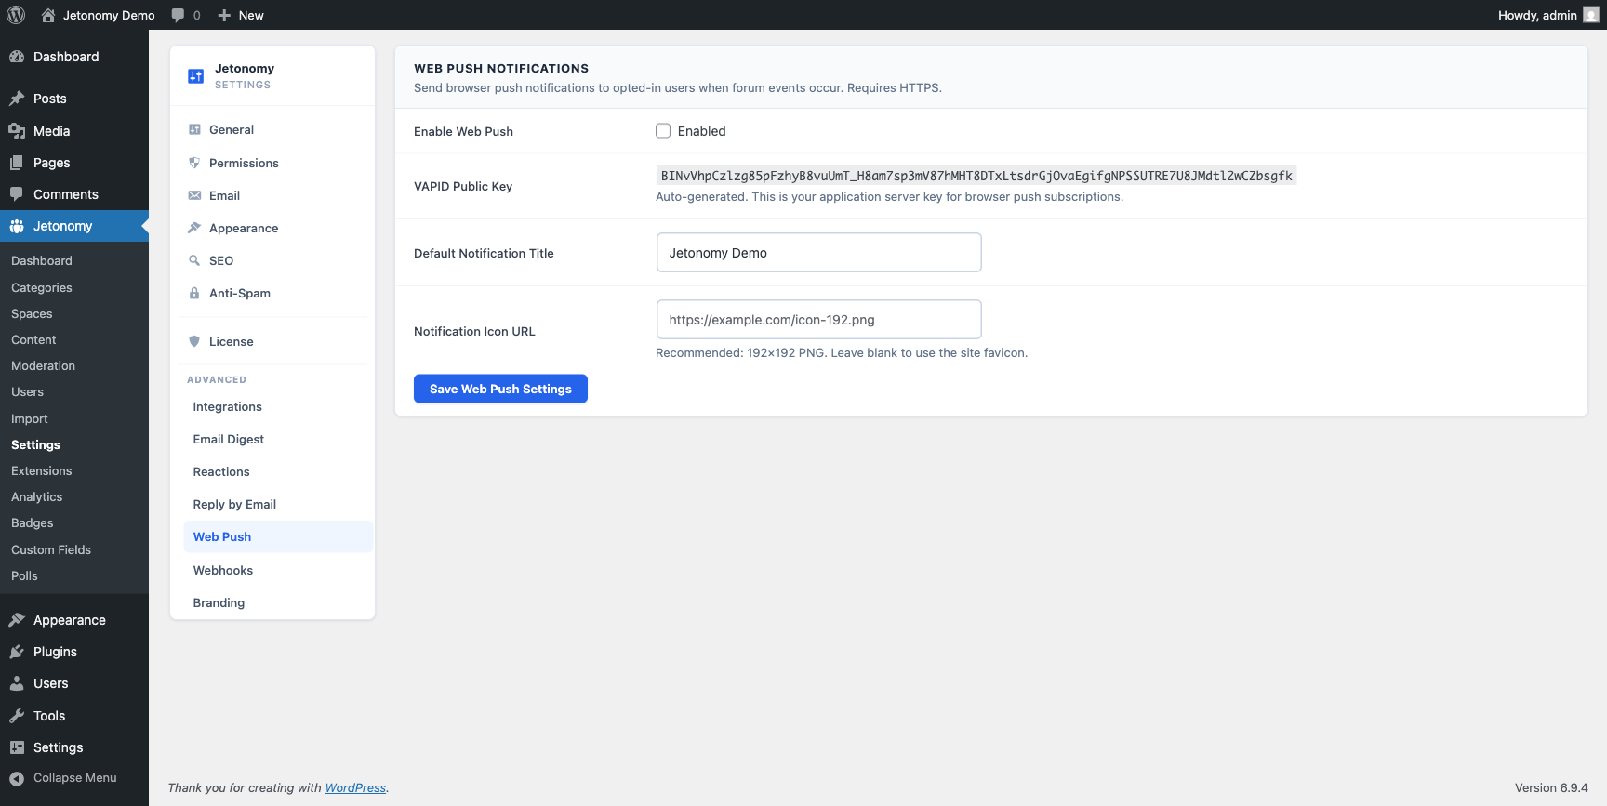Open Jetonomy Demo site link
Image resolution: width=1607 pixels, height=806 pixels.
coord(109,15)
